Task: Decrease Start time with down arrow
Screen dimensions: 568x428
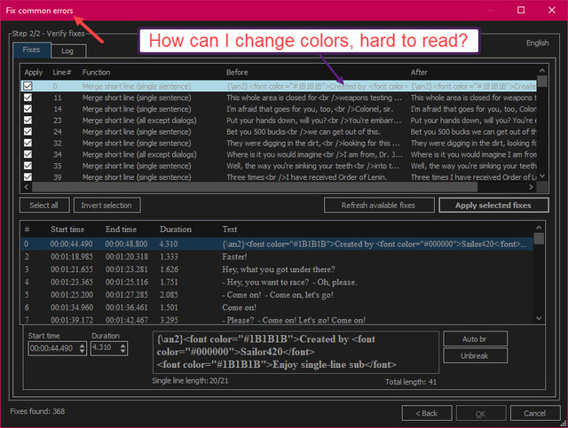Action: tap(83, 351)
